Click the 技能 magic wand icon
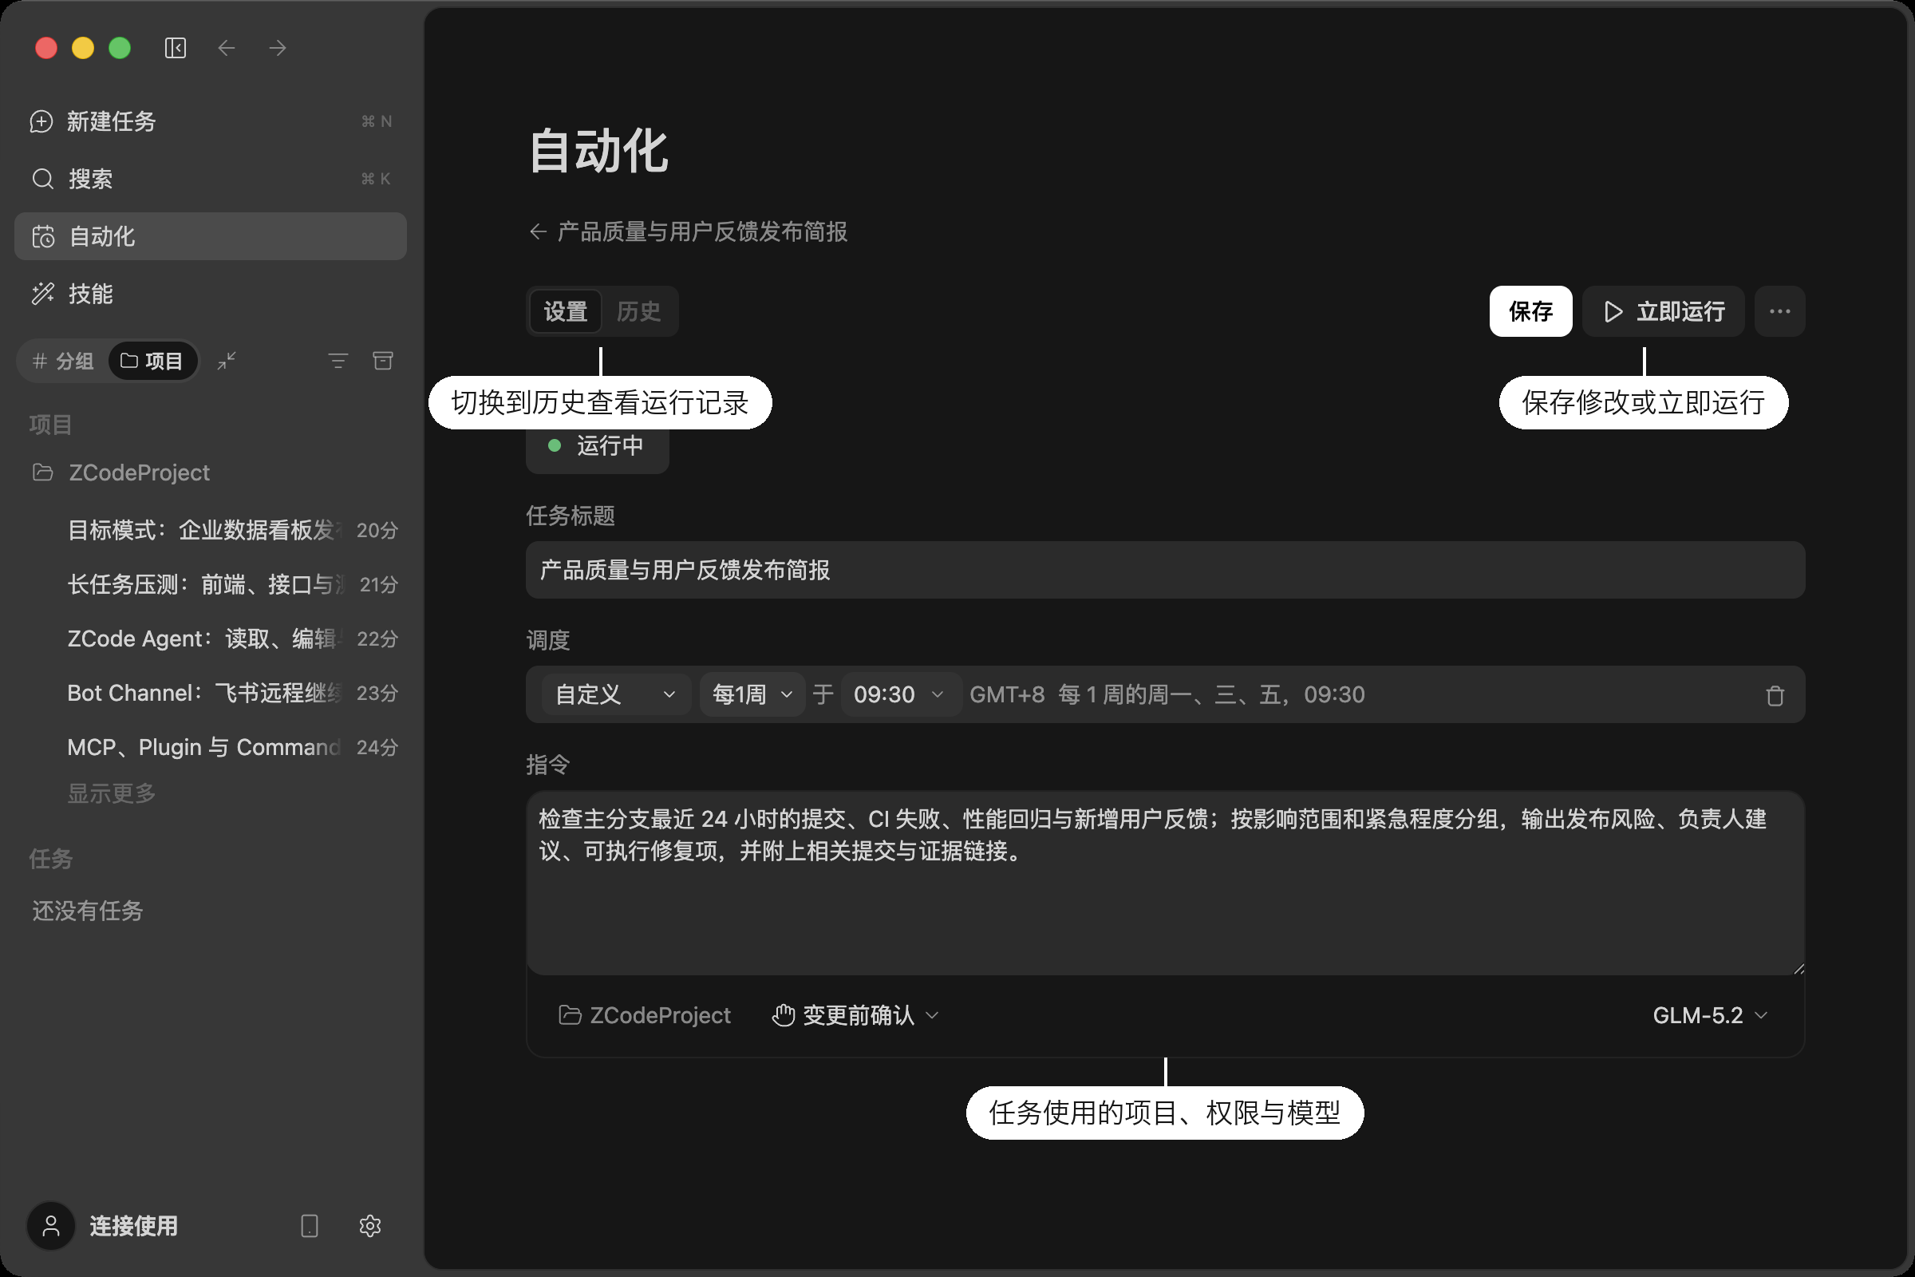 click(x=42, y=293)
